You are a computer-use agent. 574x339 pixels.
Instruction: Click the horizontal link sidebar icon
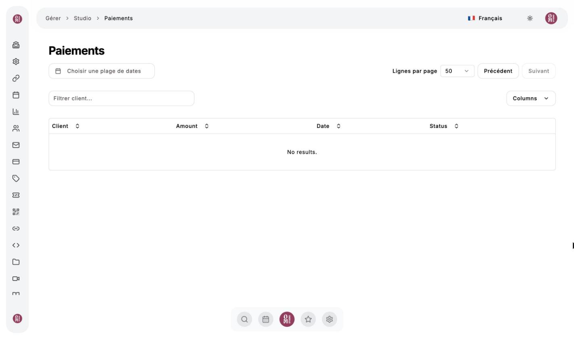click(x=16, y=228)
